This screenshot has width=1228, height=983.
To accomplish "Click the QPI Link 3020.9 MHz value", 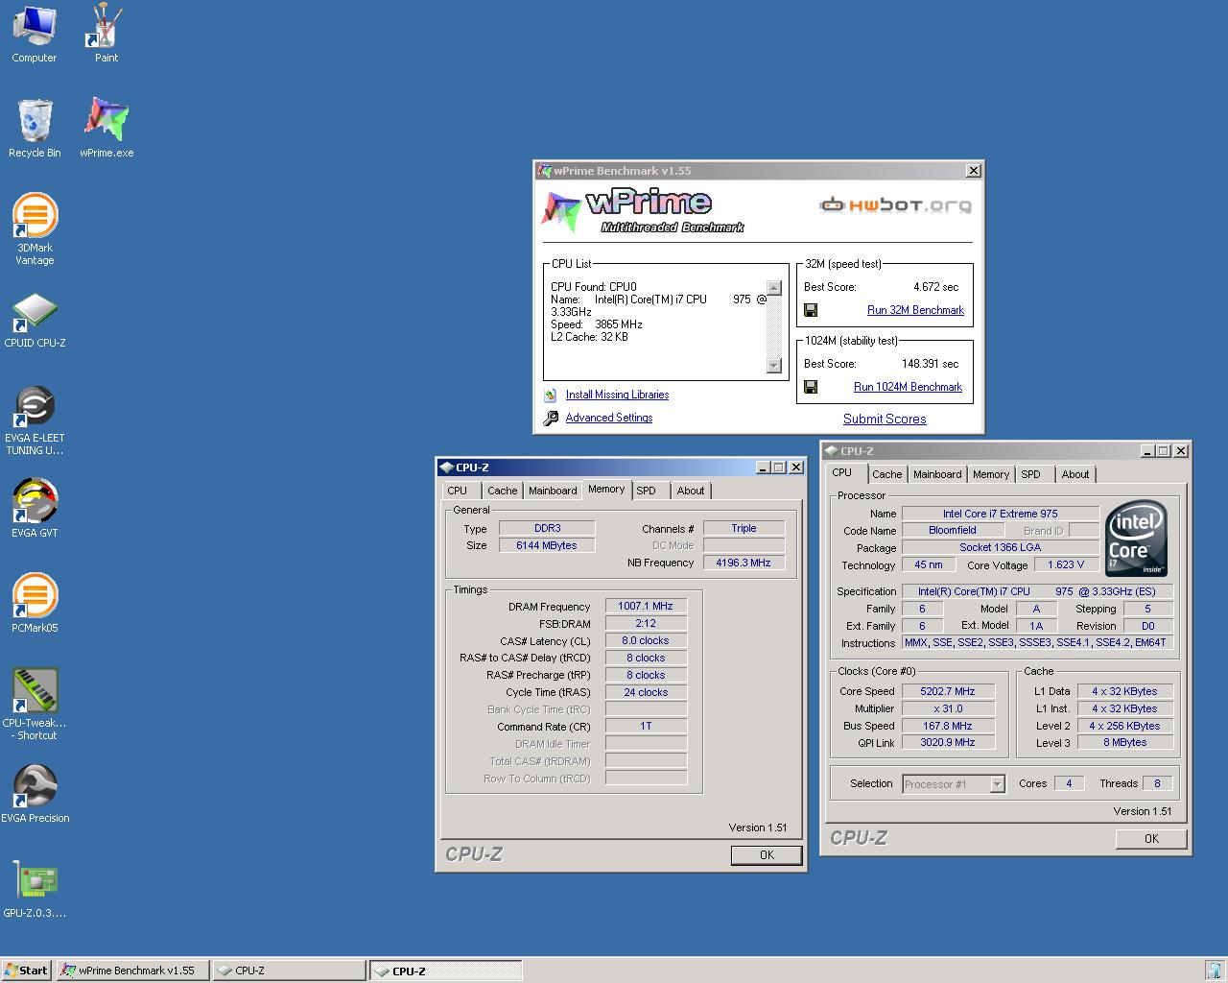I will [x=948, y=743].
